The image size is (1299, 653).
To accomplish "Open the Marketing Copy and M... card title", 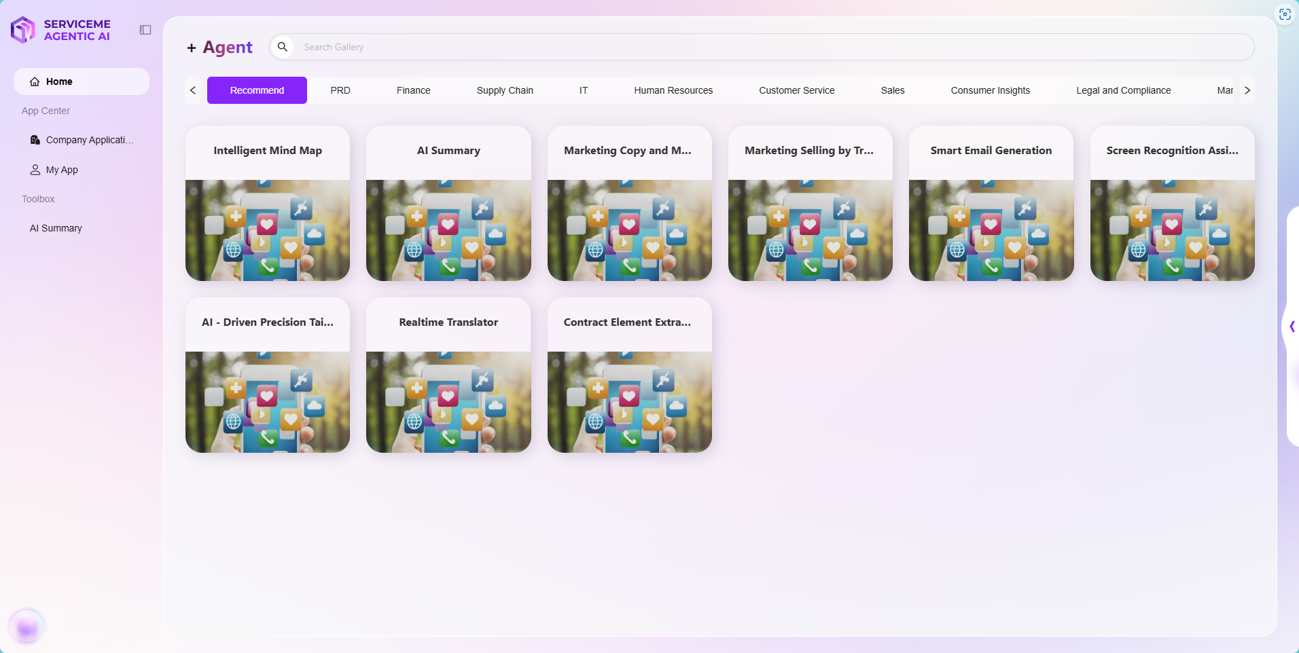I will coord(628,151).
